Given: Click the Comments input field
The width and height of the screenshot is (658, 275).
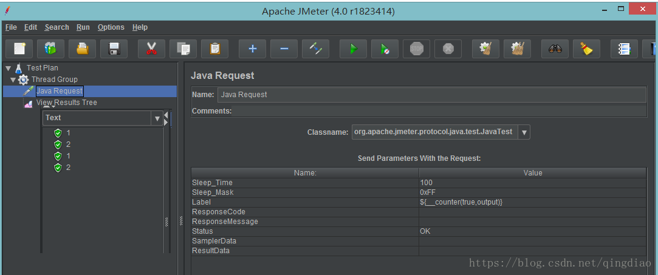Looking at the screenshot, I should pyautogui.click(x=439, y=111).
